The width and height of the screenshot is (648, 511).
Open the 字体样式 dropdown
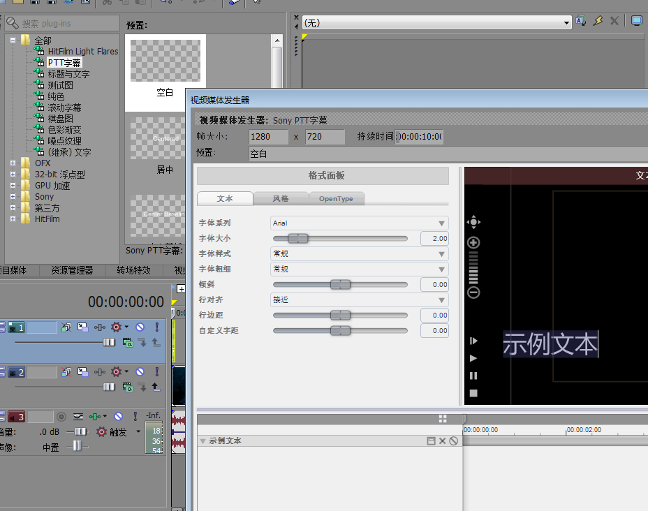pyautogui.click(x=359, y=253)
